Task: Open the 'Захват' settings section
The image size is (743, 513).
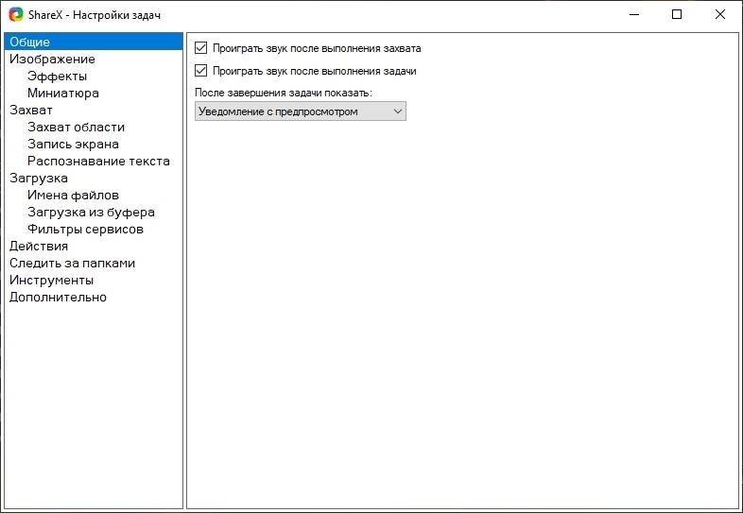Action: (31, 110)
